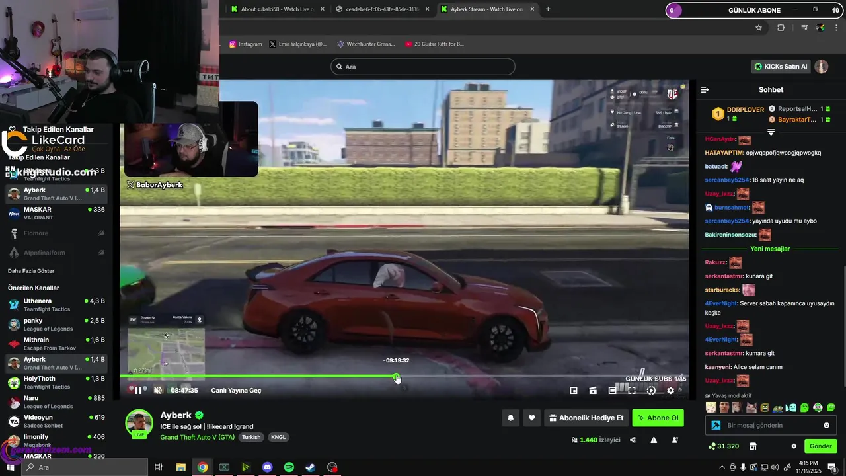Click the blue hammer badge icon
The image size is (846, 476).
(716, 425)
